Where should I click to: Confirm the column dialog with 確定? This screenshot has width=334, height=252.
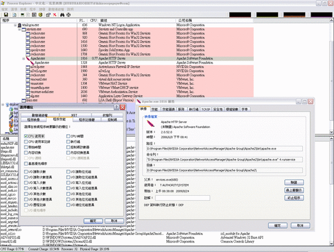tap(93, 221)
